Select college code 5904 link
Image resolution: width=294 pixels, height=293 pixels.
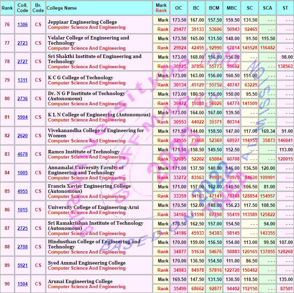tap(23, 117)
